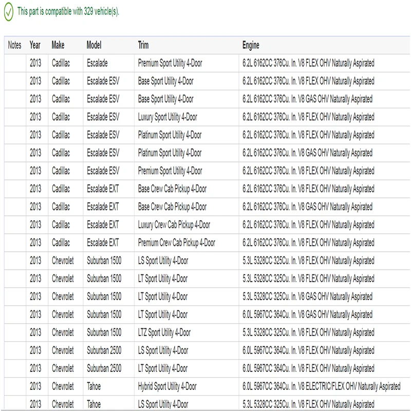This screenshot has width=411, height=411.
Task: Click the ELECTRIC/FLEX engine cell for Tahoe Hybrid
Action: tap(321, 386)
